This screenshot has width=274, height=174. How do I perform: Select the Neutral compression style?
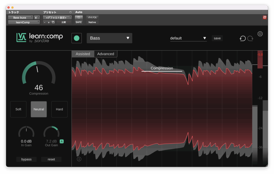39,109
